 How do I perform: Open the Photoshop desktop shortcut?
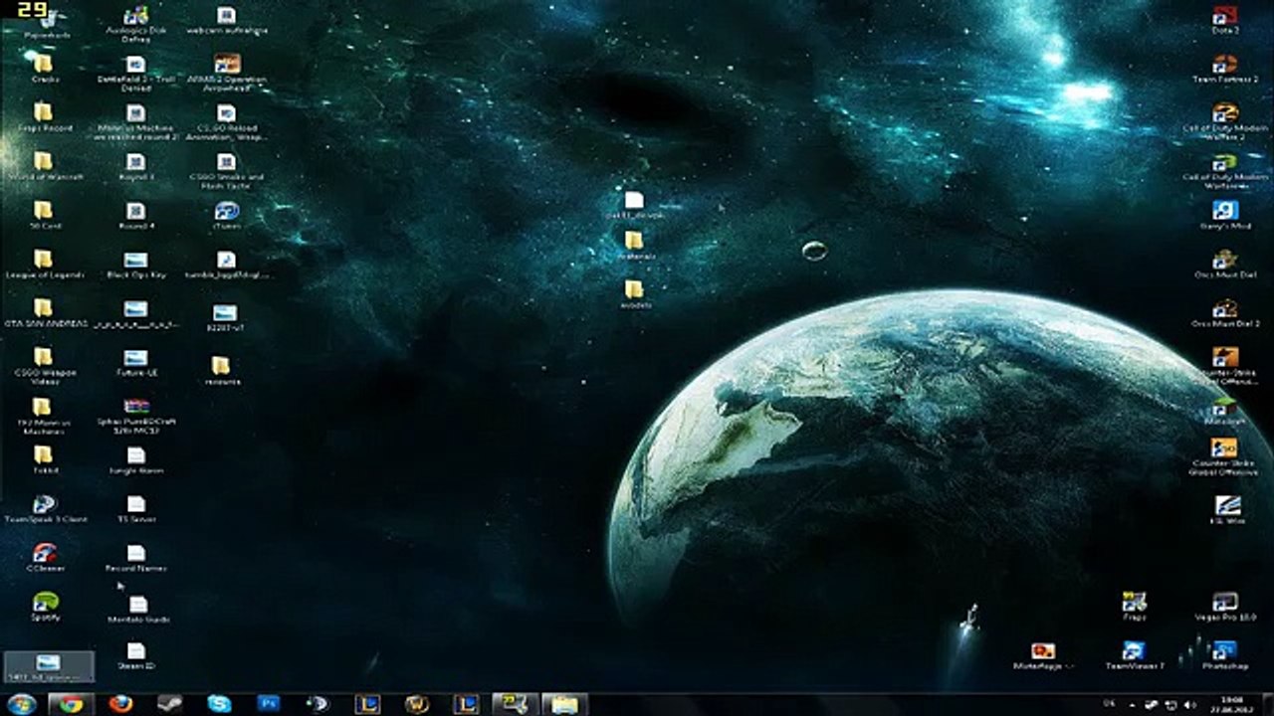[x=1224, y=654]
